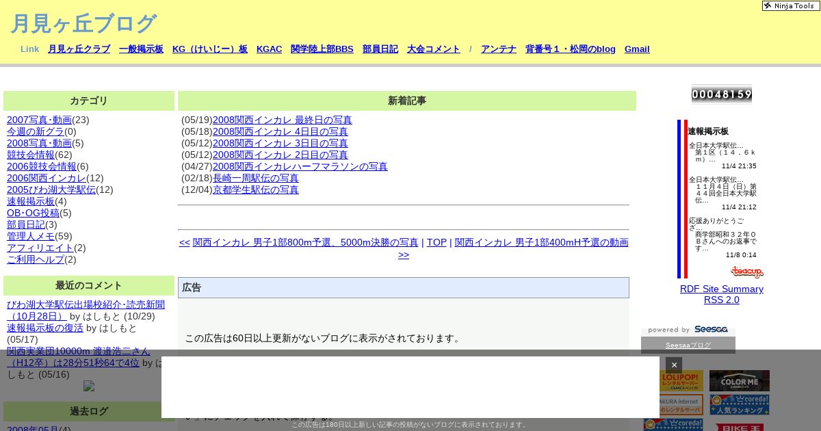
Task: Open category 競技会情報
Action: 31,155
